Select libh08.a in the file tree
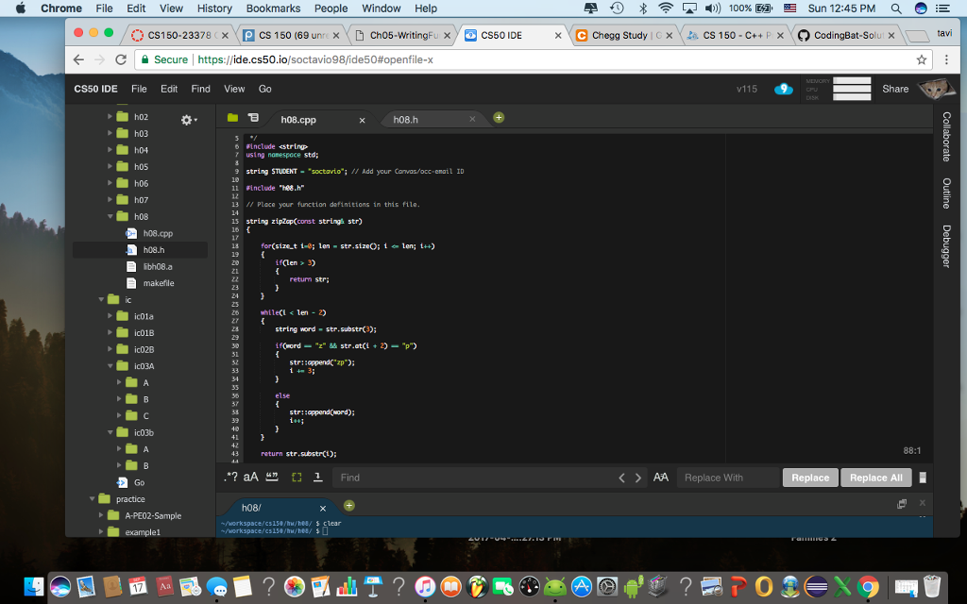Image resolution: width=967 pixels, height=604 pixels. pyautogui.click(x=158, y=266)
